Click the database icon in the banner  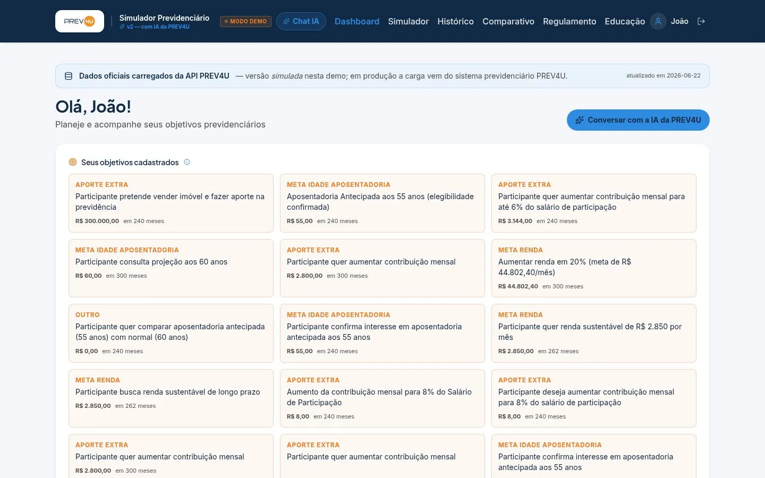tap(69, 76)
